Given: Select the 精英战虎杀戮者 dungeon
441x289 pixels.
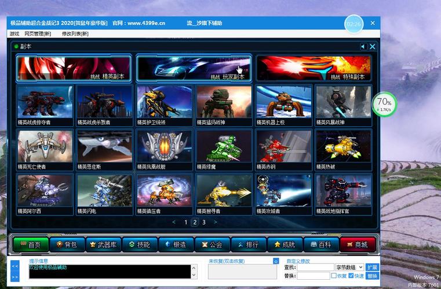Looking at the screenshot, I should 105,106.
